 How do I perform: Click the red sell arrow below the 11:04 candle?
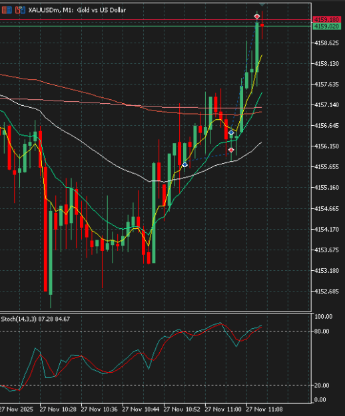[231, 150]
